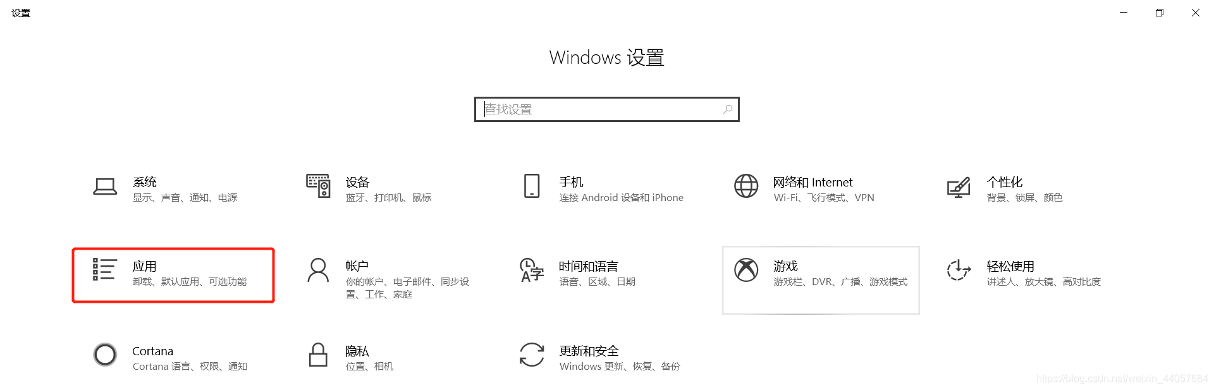The height and width of the screenshot is (390, 1214).
Task: Click the 轻松使用 dashed clock icon
Action: 959,270
